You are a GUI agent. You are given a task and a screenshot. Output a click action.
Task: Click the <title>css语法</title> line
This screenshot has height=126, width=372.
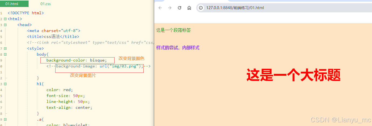coord(53,37)
